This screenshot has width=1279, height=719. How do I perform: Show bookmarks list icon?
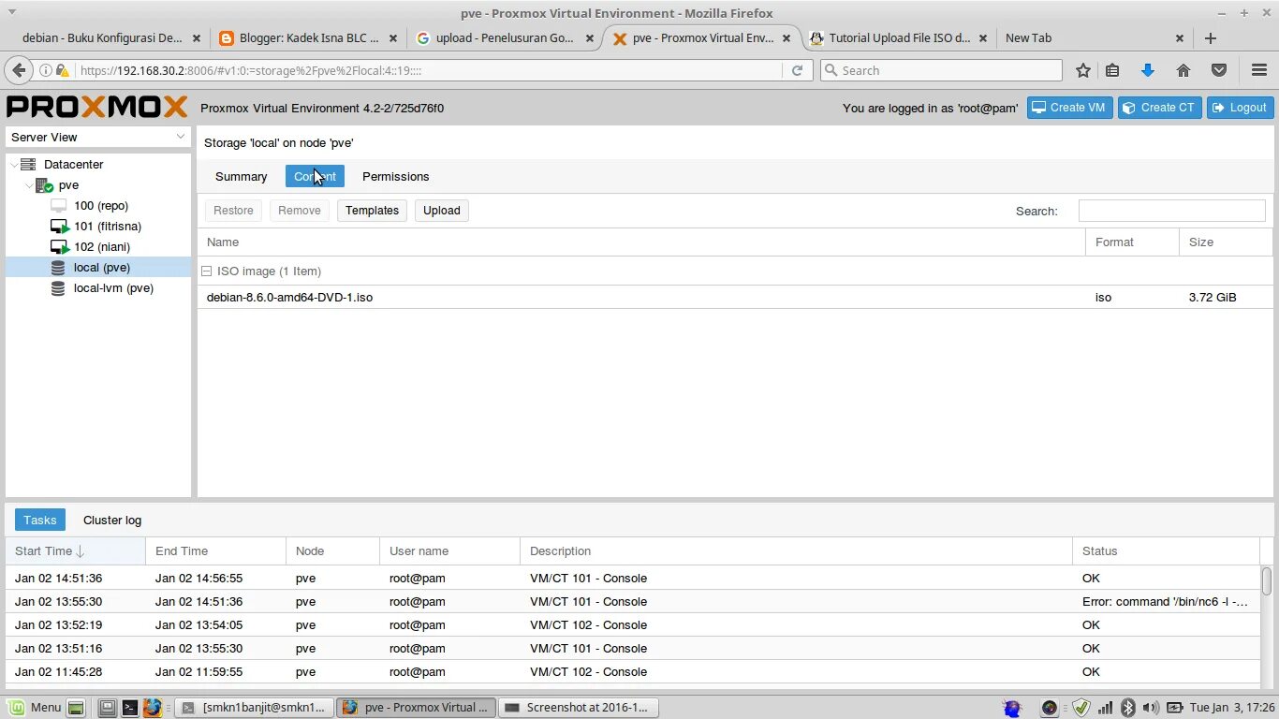1112,70
